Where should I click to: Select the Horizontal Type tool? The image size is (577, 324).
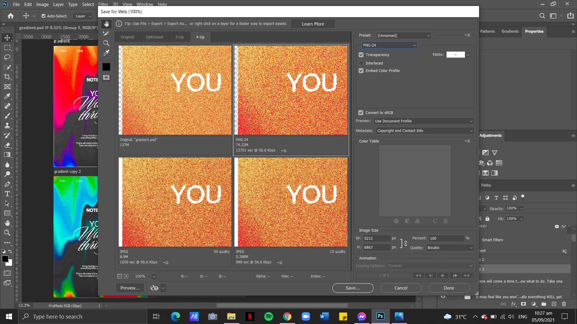(8, 194)
